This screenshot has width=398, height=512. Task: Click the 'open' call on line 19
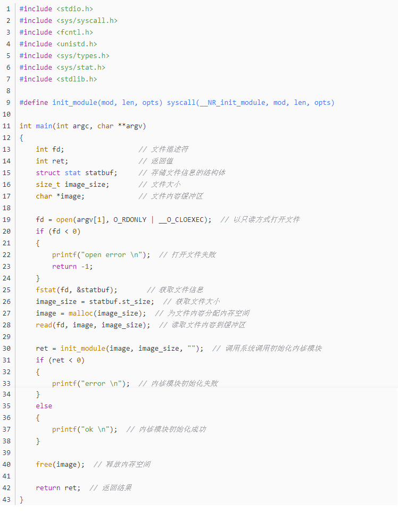(x=64, y=220)
